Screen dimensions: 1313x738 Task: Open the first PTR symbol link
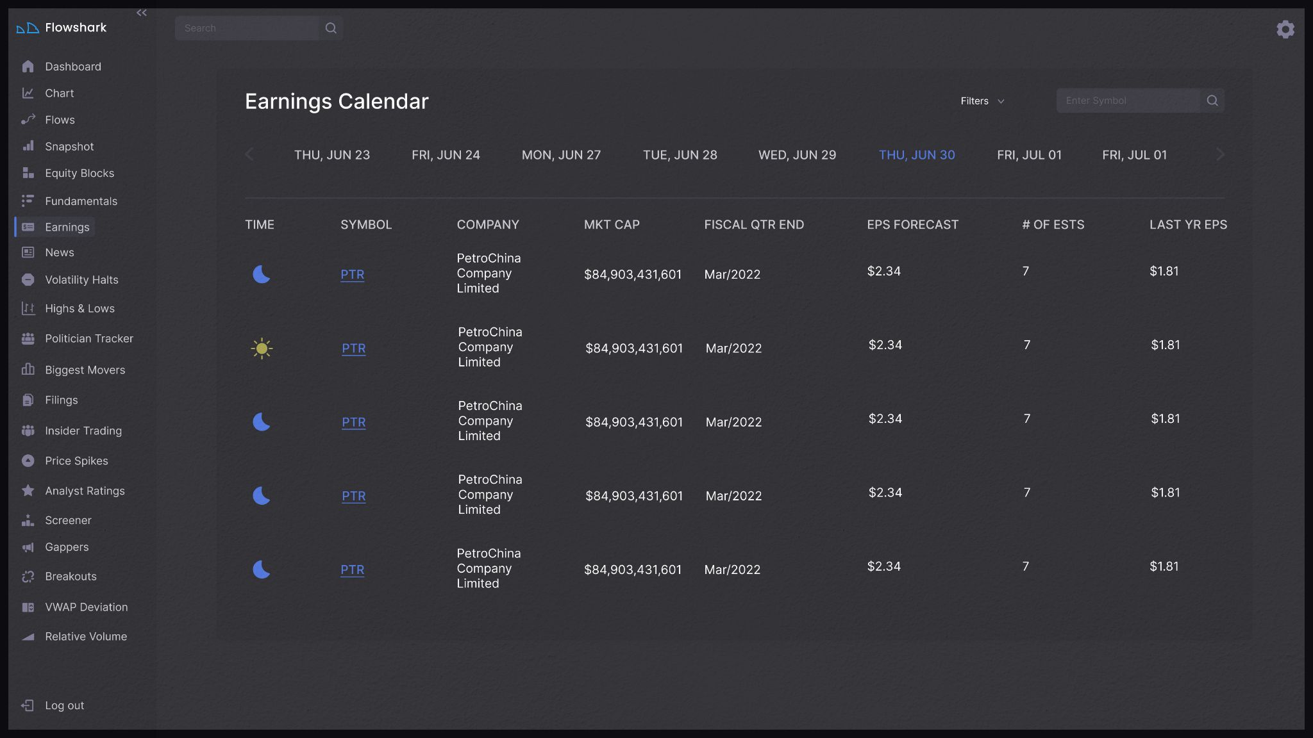[352, 275]
